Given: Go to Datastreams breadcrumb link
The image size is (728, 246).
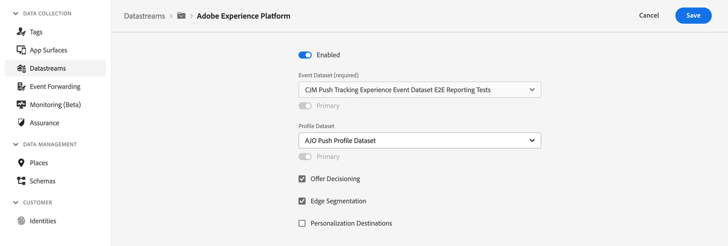Looking at the screenshot, I should (144, 16).
